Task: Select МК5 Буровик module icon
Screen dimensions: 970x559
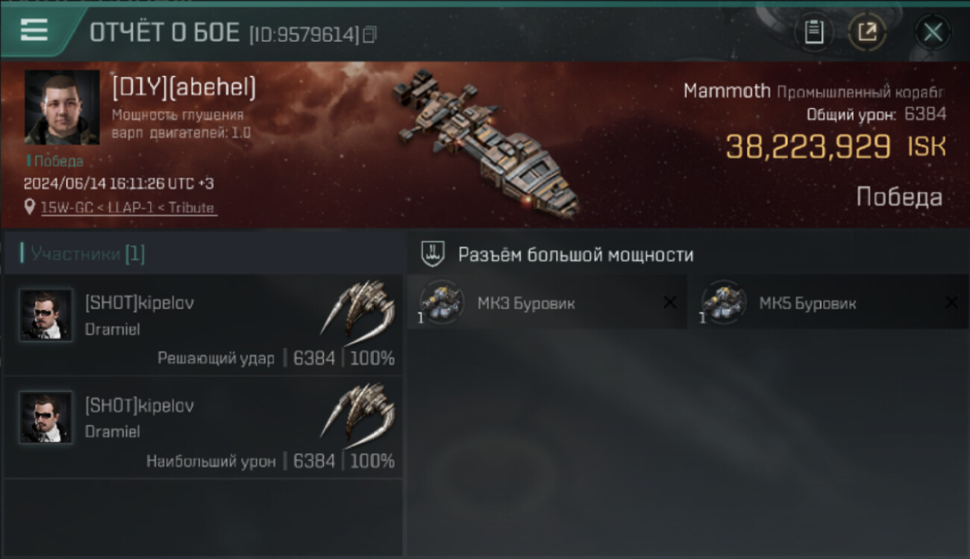Action: click(x=722, y=302)
